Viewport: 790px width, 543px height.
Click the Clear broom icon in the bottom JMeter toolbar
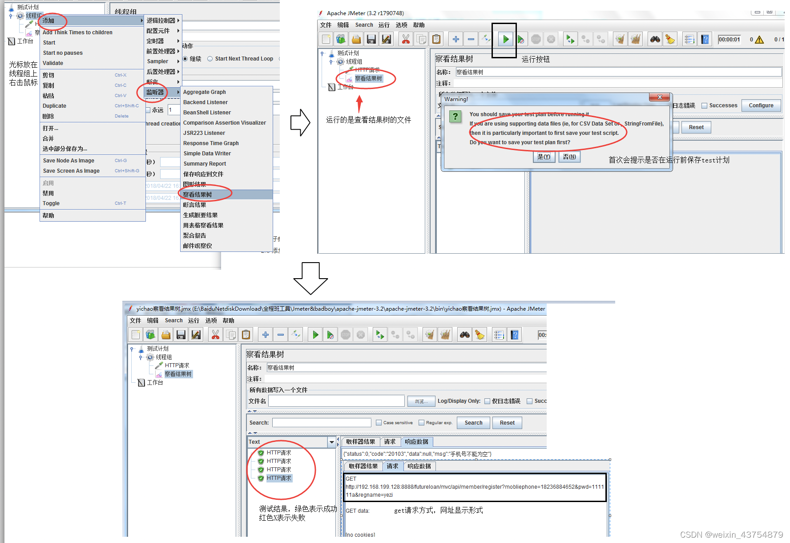click(x=429, y=335)
